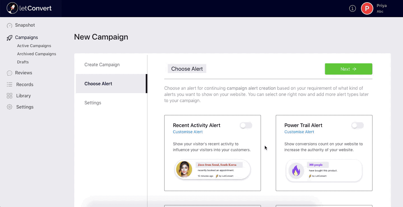Enable the Recent Activity Alert toggle
Screen dimensions: 403x207
(246, 125)
